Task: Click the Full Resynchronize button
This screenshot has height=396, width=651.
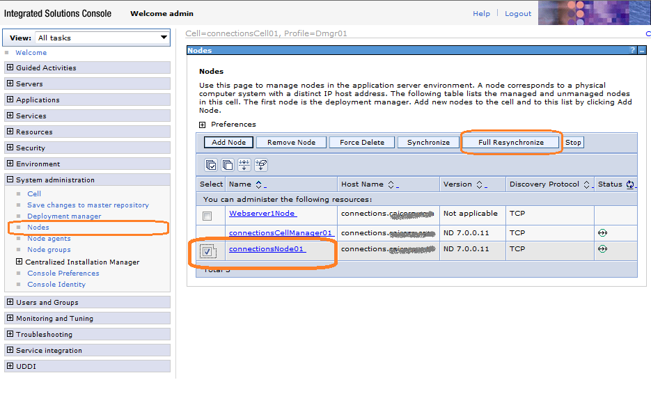Action: (510, 143)
